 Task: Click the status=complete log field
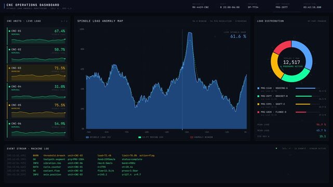[132, 159]
